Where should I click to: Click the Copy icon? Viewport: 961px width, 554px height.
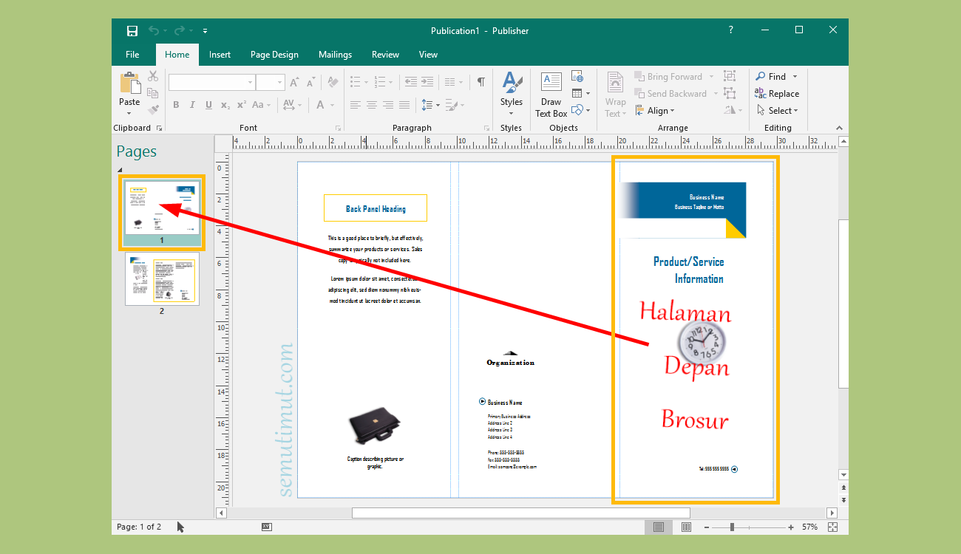click(x=153, y=93)
